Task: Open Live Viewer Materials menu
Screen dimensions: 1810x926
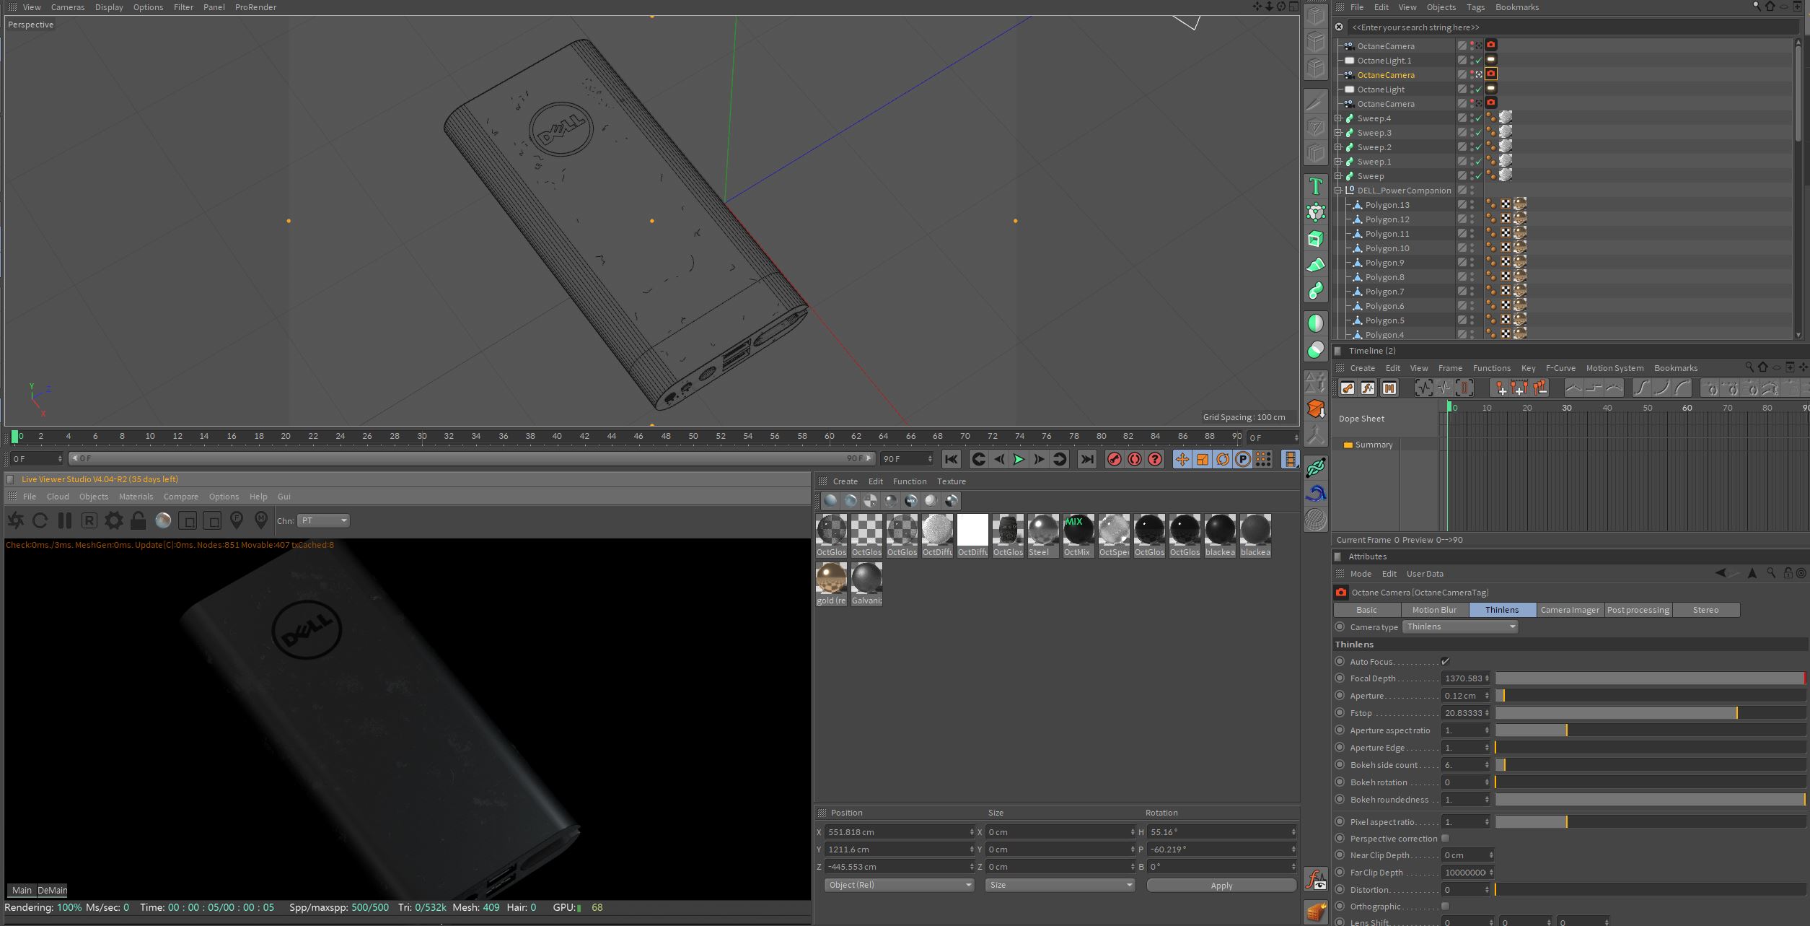Action: point(136,497)
